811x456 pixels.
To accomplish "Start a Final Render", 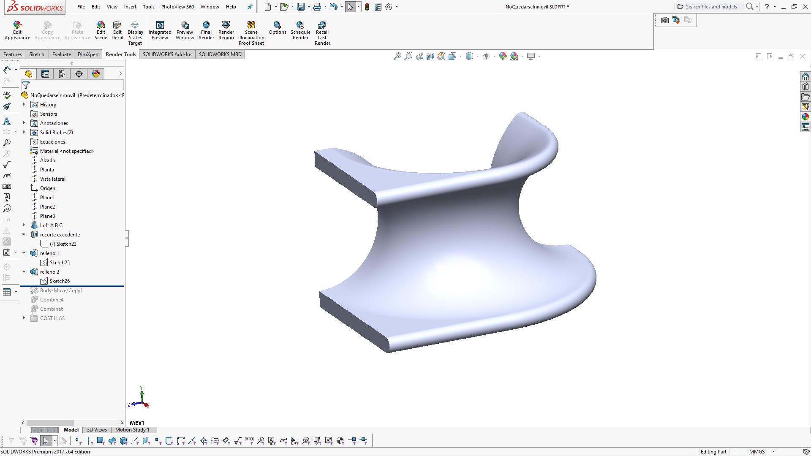I will point(206,30).
